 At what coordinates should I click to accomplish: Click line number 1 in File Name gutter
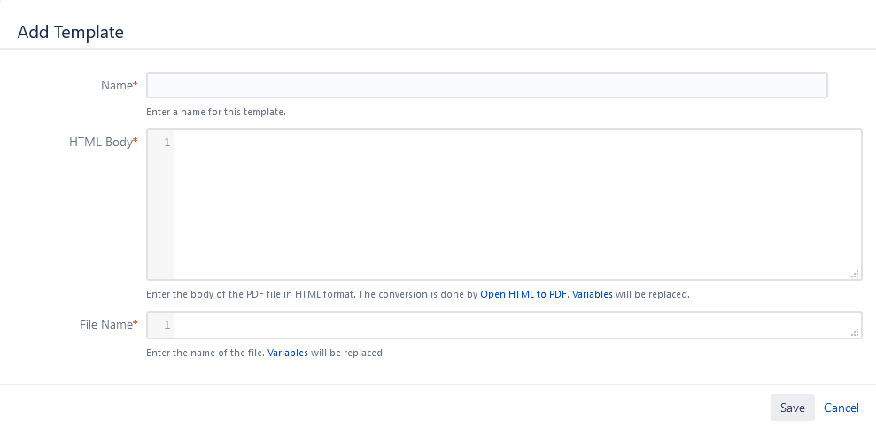click(x=167, y=325)
